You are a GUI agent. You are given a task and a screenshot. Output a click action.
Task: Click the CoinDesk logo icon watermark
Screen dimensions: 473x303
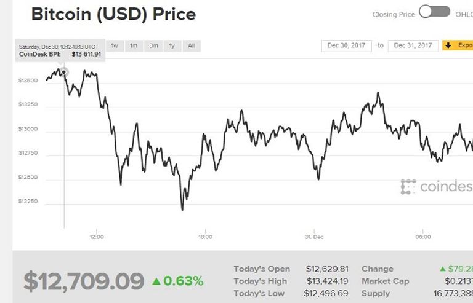tap(408, 186)
